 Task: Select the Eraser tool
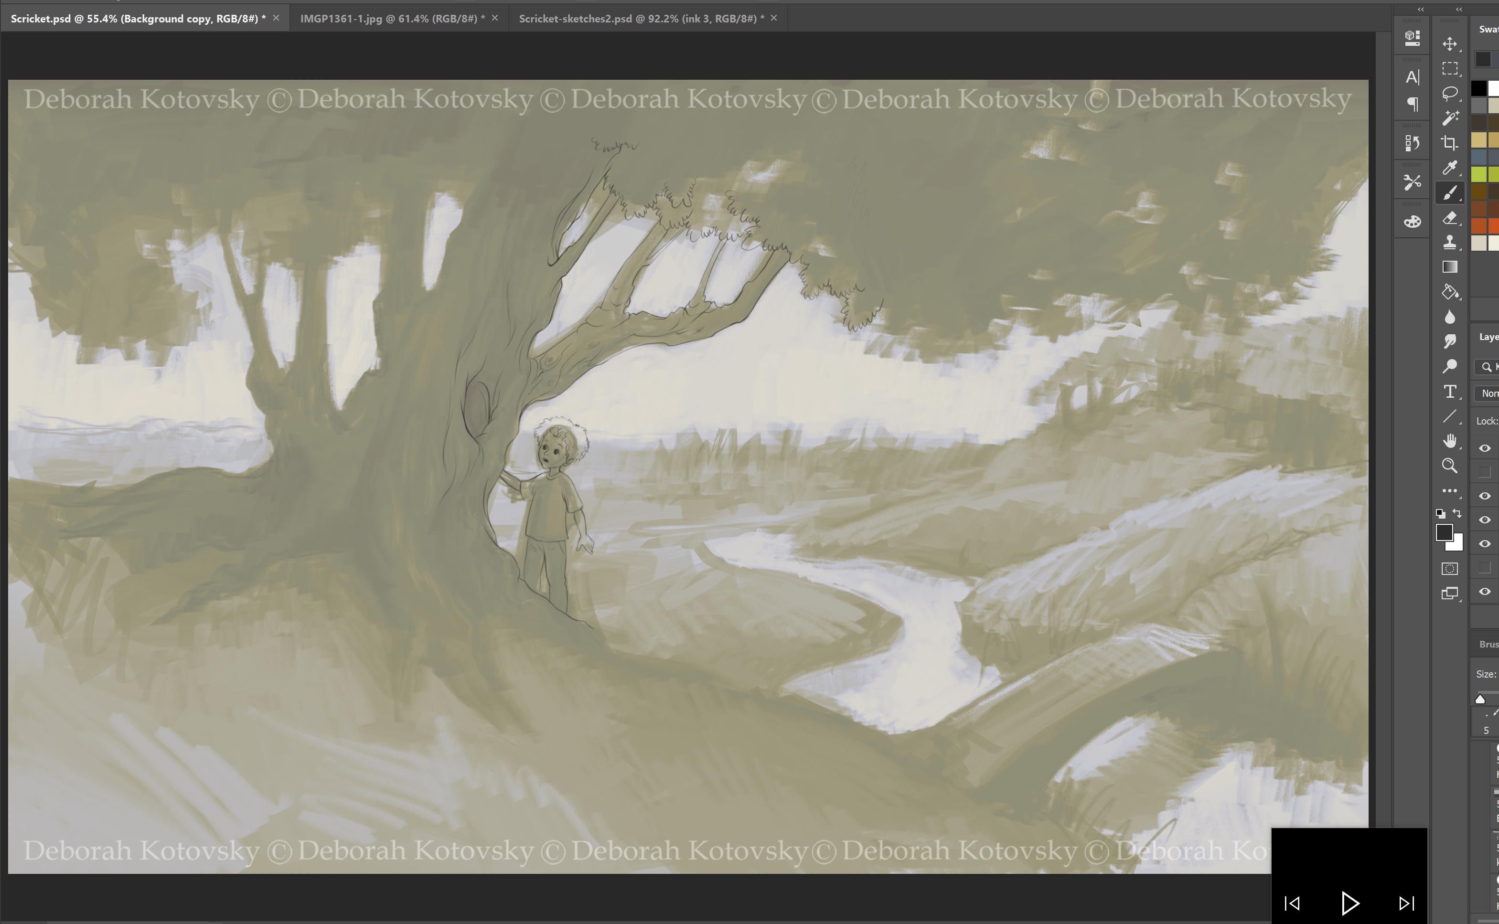point(1449,218)
